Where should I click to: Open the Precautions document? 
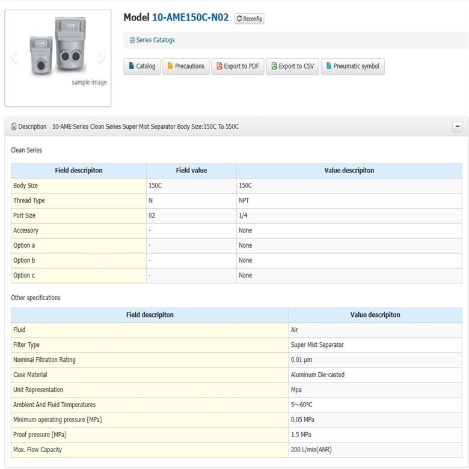186,66
